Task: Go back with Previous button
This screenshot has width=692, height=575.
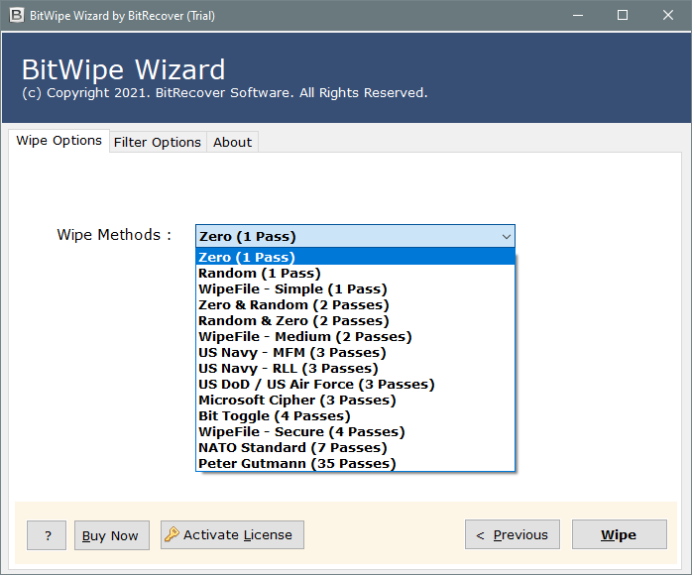Action: coord(513,534)
